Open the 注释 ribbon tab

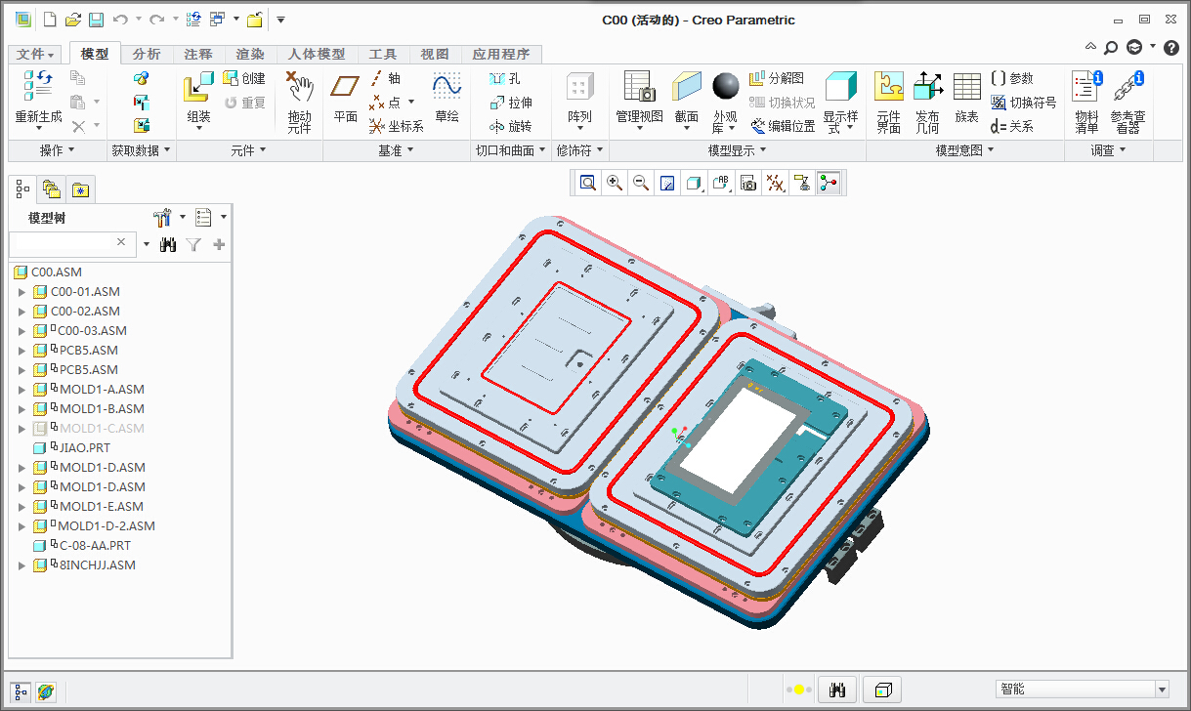[x=198, y=55]
